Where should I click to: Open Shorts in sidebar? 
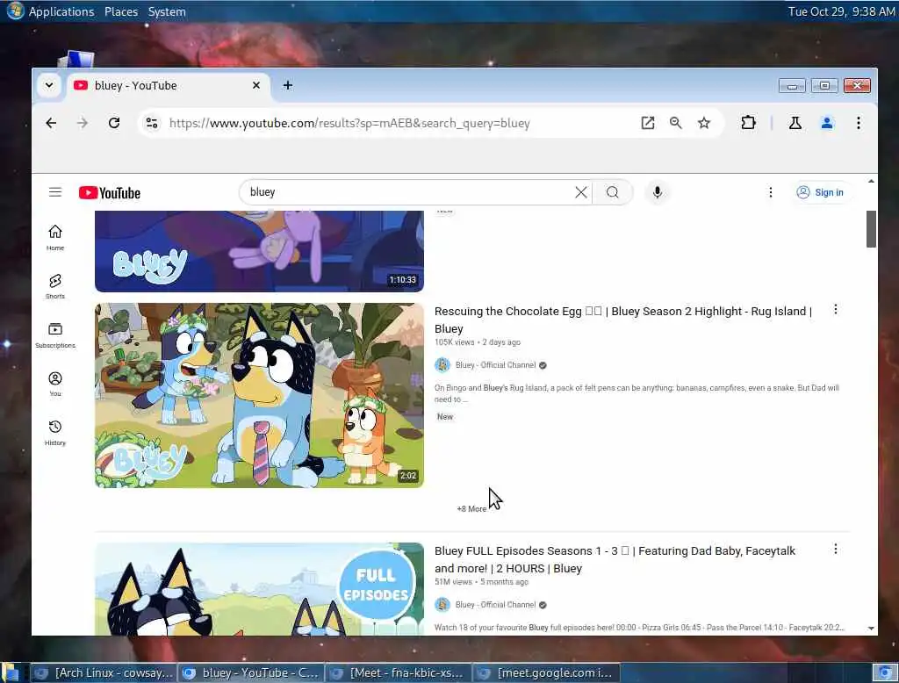pos(55,286)
